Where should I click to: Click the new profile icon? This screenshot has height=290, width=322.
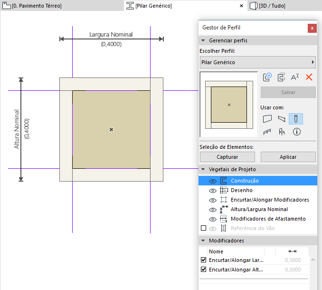point(267,77)
